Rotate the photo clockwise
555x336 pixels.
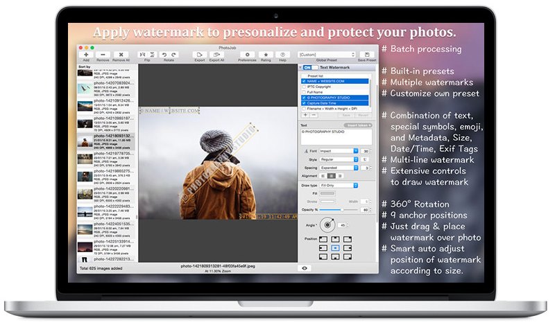(174, 55)
